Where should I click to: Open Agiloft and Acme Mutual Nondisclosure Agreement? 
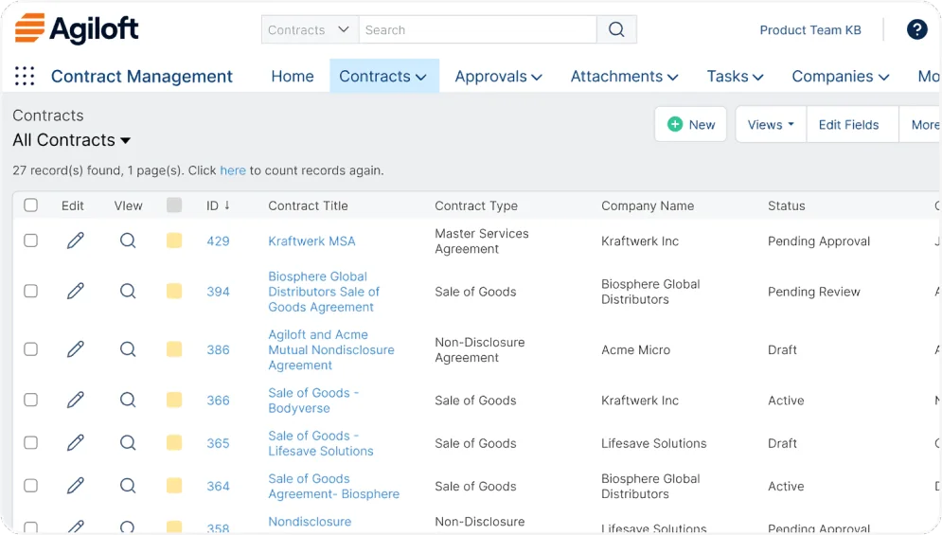(x=331, y=349)
